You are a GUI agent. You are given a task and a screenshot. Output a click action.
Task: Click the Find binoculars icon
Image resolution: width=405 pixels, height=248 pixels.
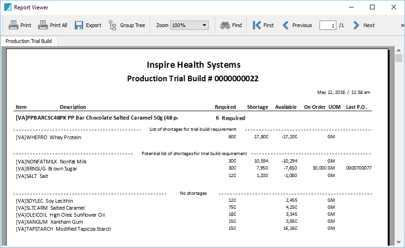click(225, 25)
